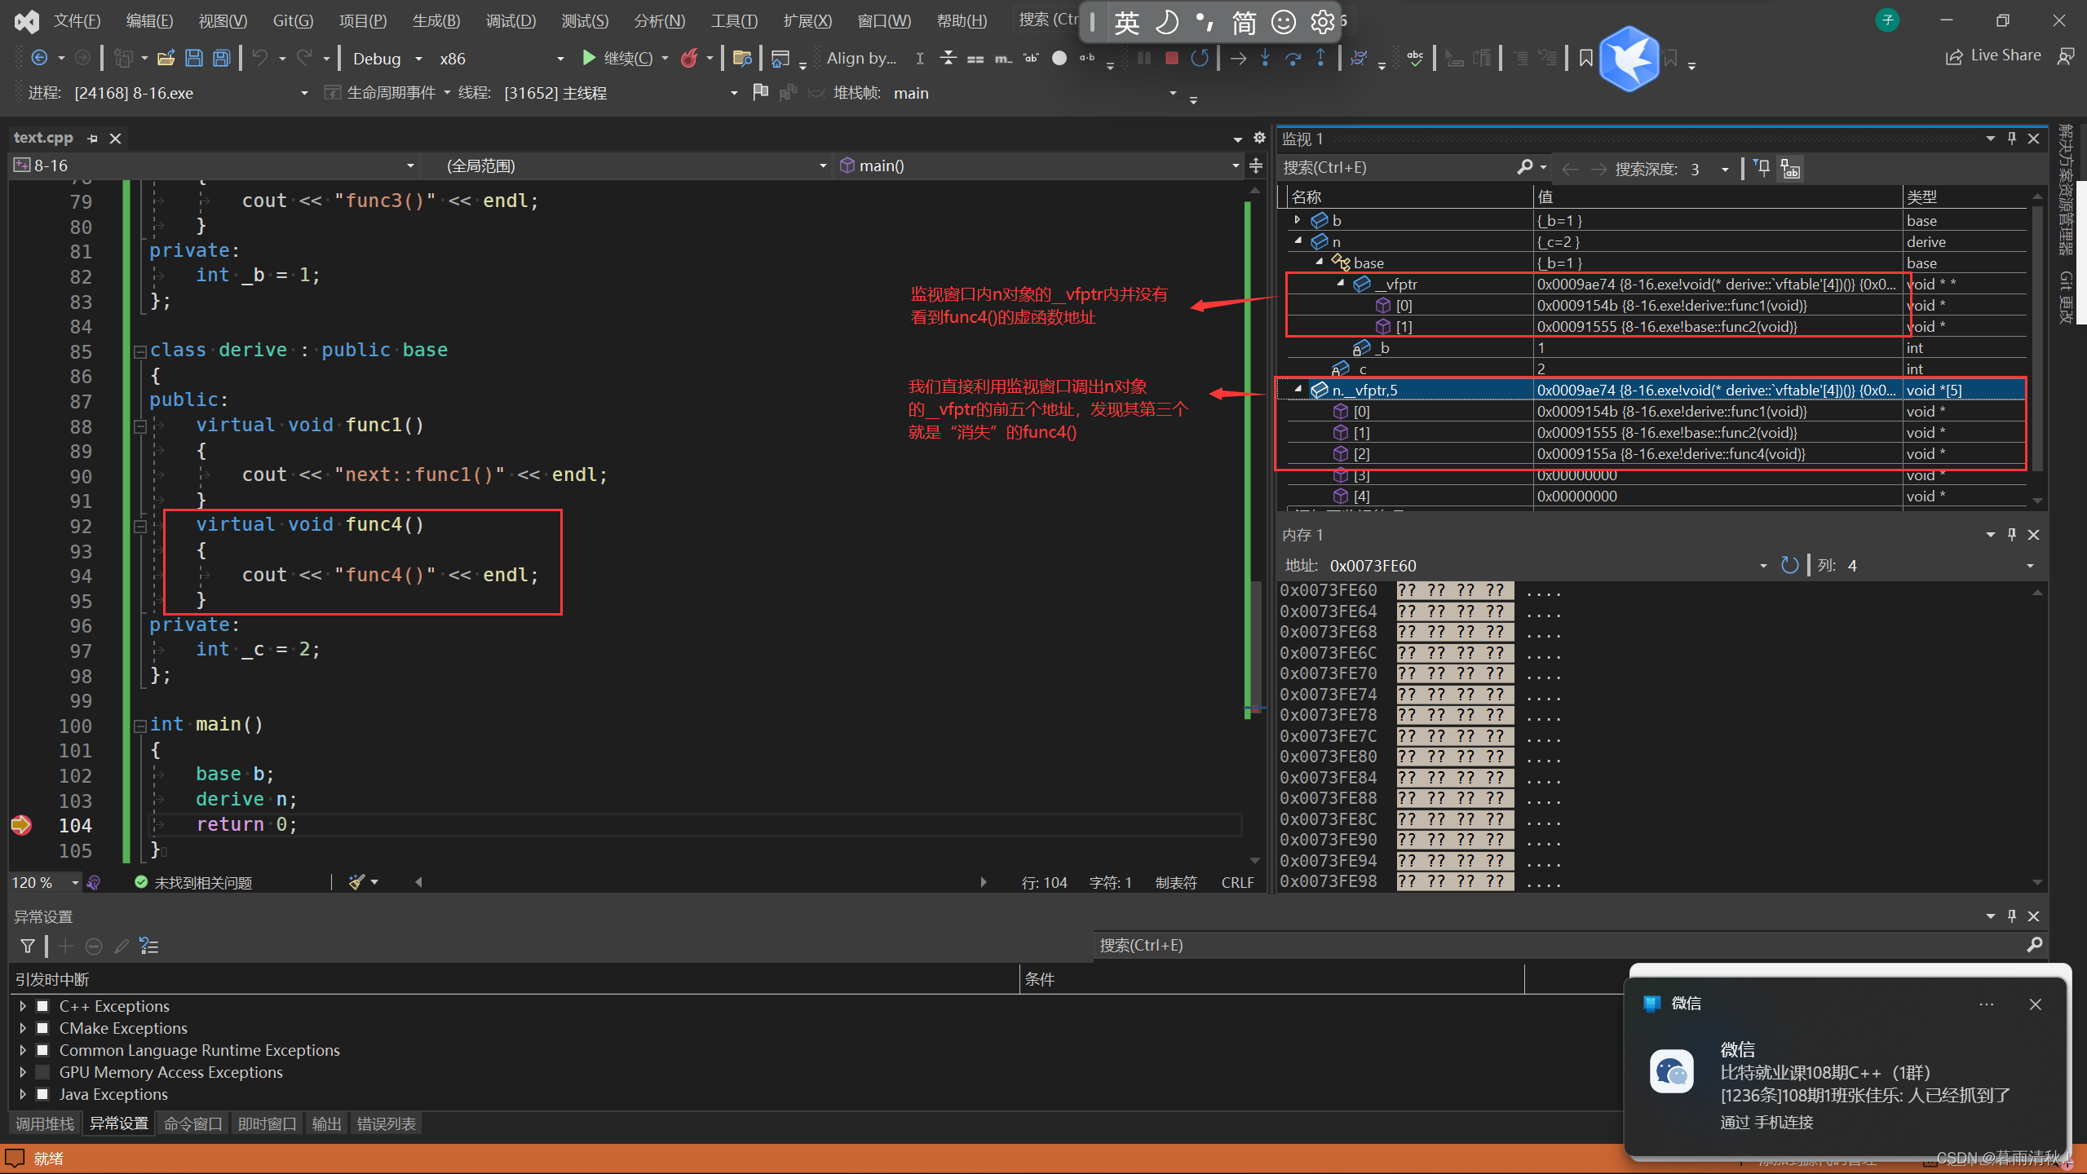Toggle GPU Memory Access Exceptions checkbox

(x=42, y=1072)
